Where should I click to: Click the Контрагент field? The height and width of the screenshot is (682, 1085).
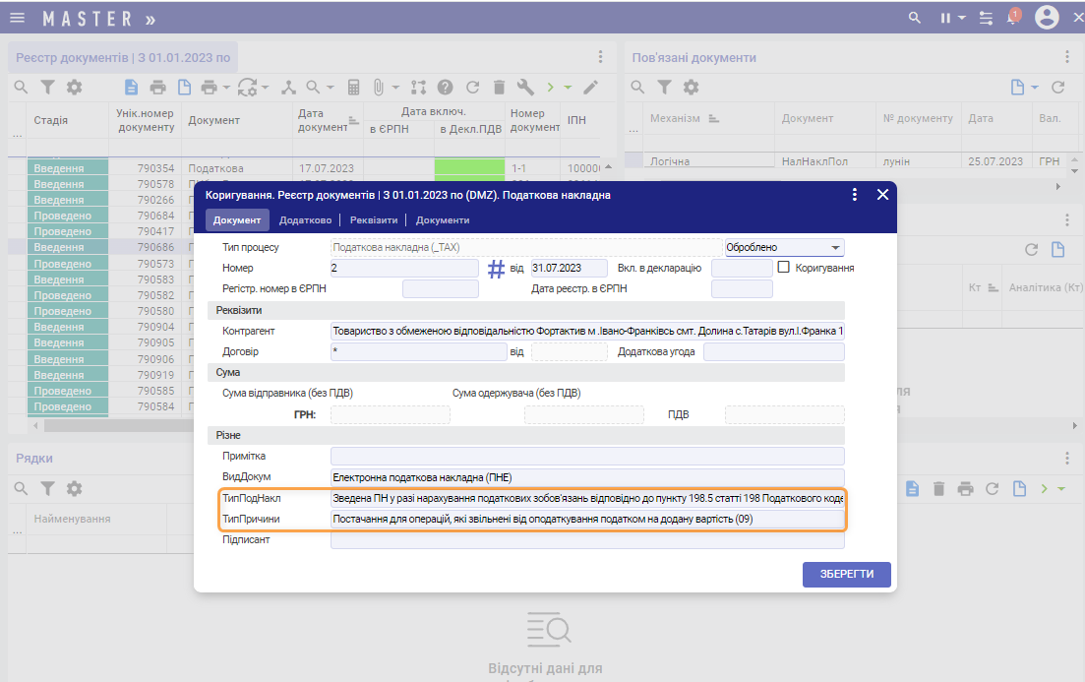[x=586, y=331]
